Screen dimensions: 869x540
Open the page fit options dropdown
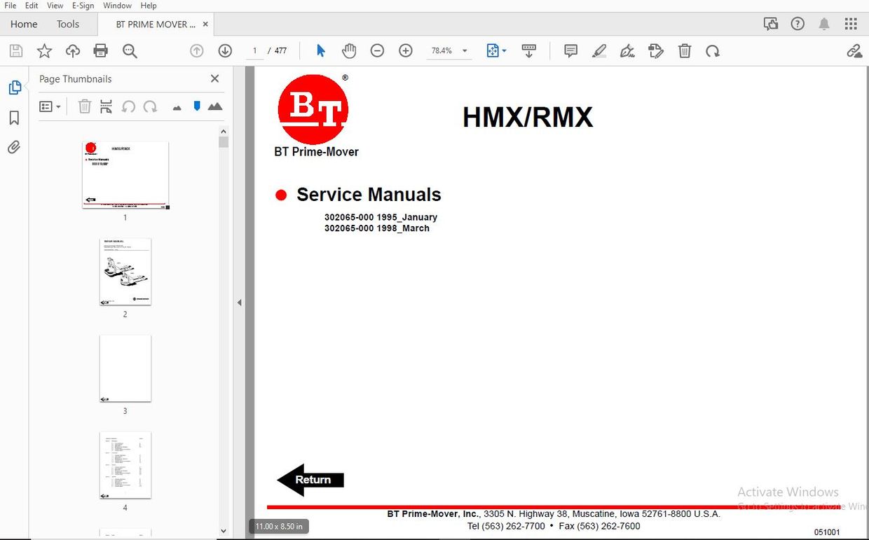click(x=503, y=50)
